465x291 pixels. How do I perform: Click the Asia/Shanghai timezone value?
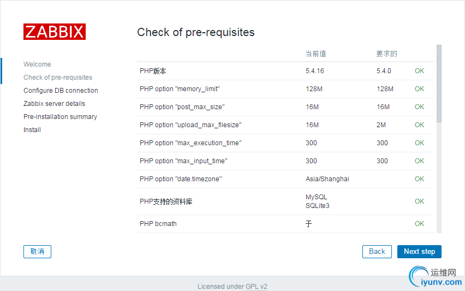point(327,179)
